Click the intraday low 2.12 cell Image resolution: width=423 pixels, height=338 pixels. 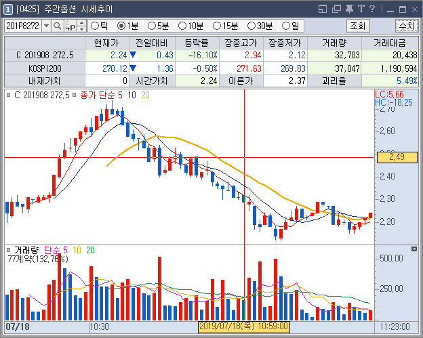(x=285, y=56)
